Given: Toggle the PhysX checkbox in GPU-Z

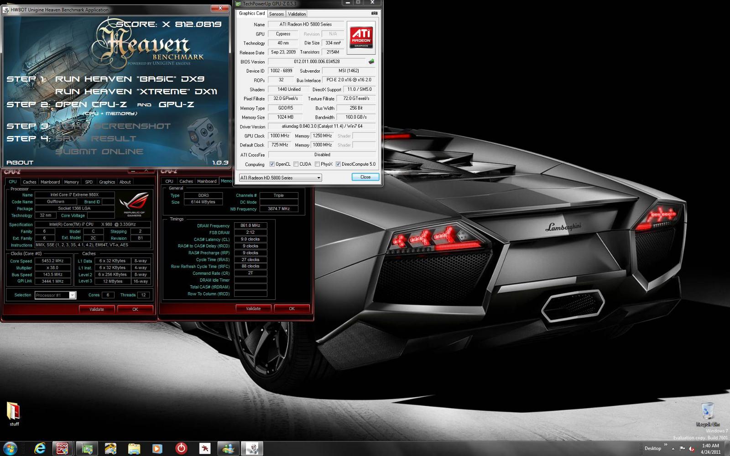Looking at the screenshot, I should click(317, 164).
